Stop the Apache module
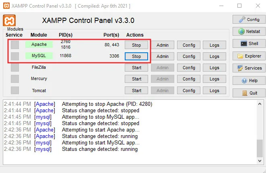This screenshot has width=266, height=173. [136, 45]
